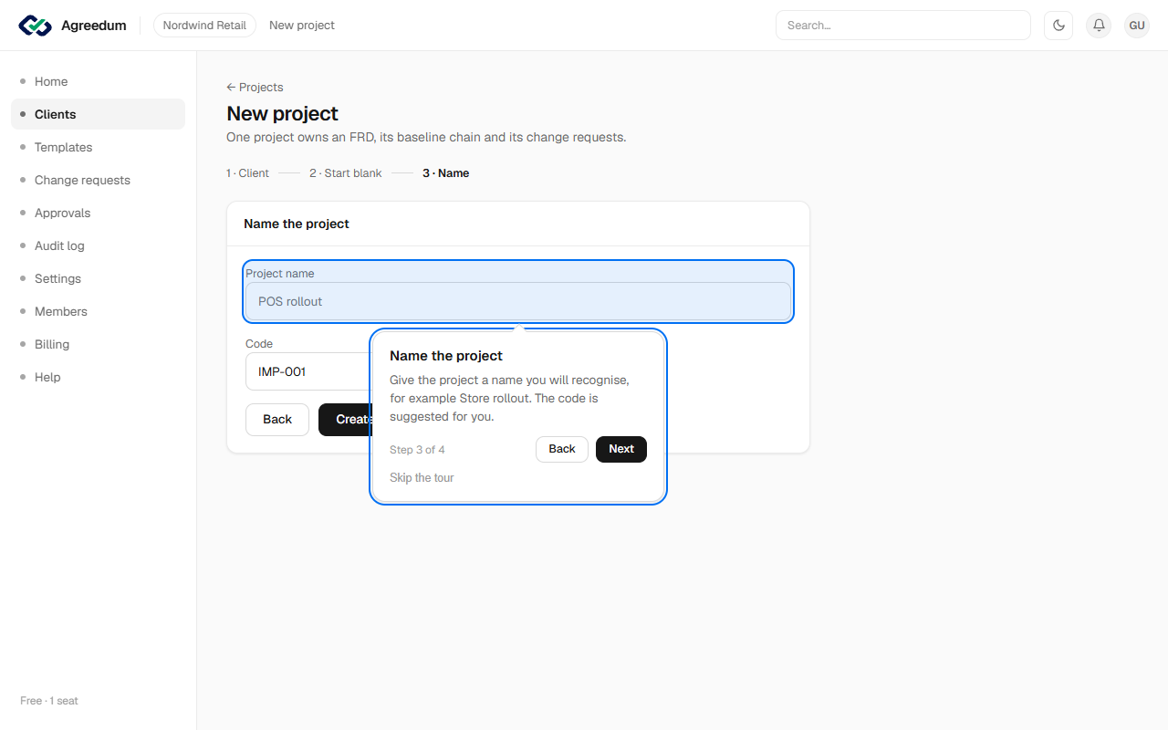Open Approvals in the sidebar
The height and width of the screenshot is (730, 1168).
pyautogui.click(x=98, y=213)
